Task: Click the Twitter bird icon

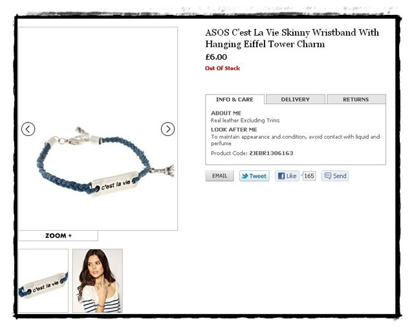Action: [x=245, y=176]
